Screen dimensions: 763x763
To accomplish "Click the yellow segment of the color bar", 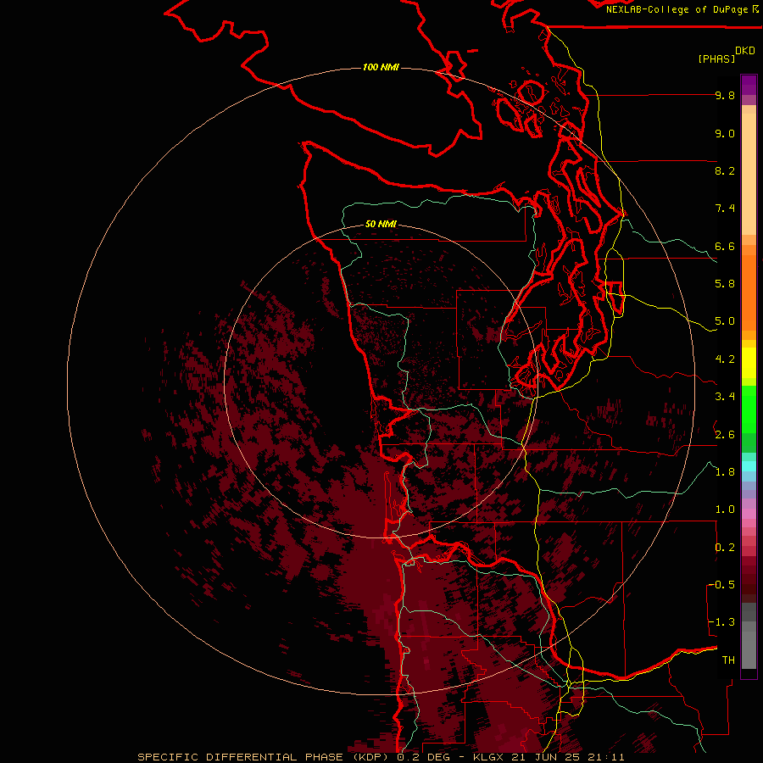I will point(749,363).
